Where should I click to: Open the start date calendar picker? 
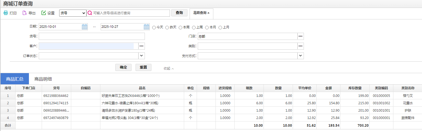(85, 27)
